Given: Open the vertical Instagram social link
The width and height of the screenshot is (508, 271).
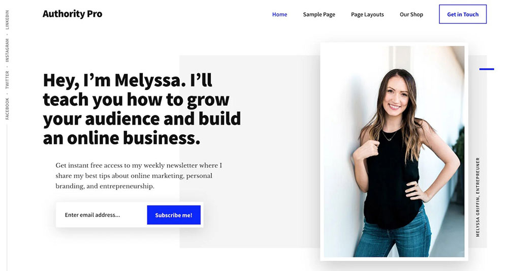Looking at the screenshot, I should 7,50.
